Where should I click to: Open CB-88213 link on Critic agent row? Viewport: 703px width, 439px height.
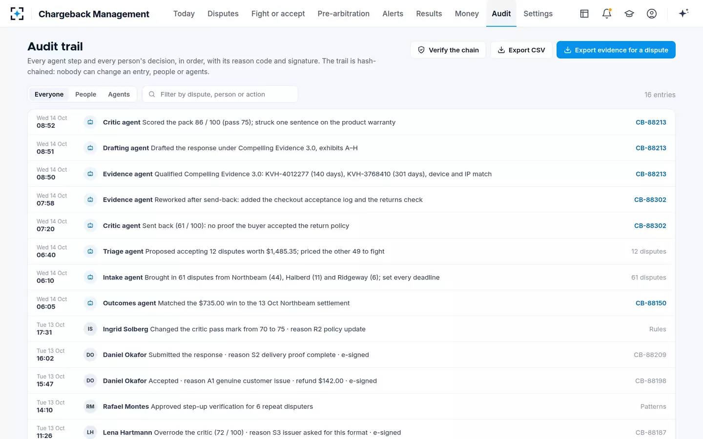[x=651, y=122]
